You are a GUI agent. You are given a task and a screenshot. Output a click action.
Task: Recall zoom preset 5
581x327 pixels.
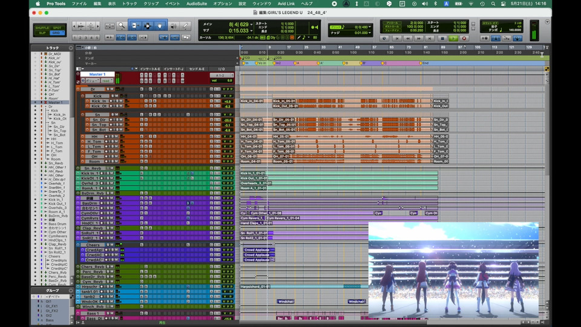click(97, 38)
